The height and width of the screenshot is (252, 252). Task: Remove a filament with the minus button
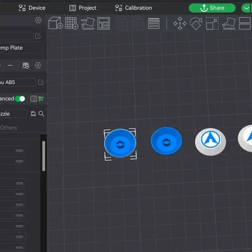(10, 66)
